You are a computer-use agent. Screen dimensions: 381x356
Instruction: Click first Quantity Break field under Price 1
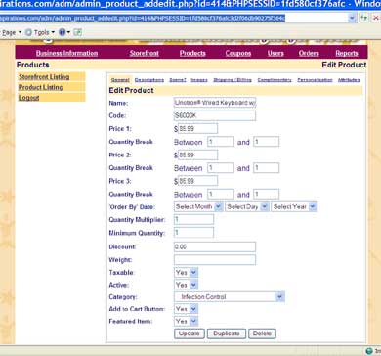coord(221,142)
